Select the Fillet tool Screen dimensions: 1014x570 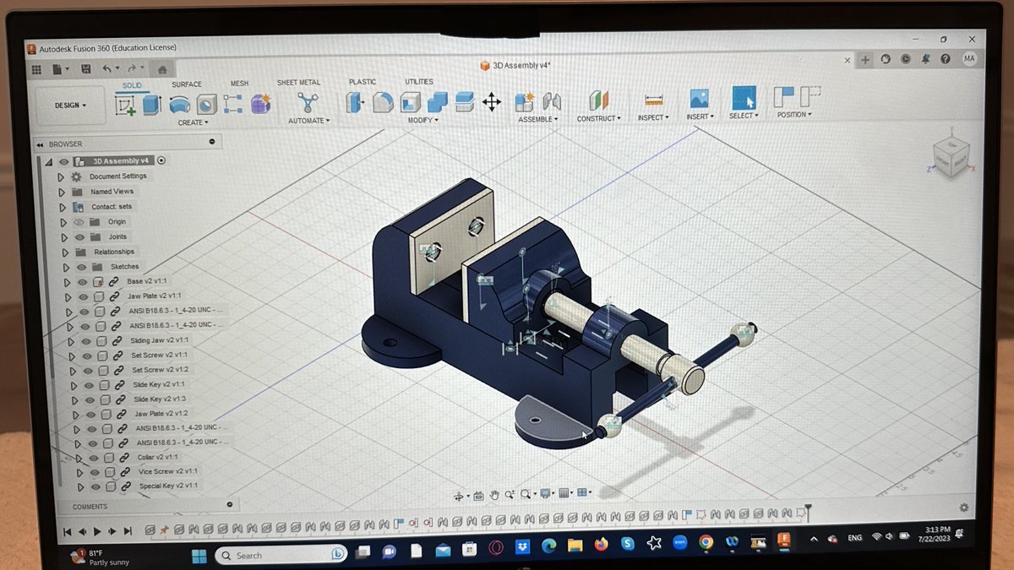click(x=382, y=103)
